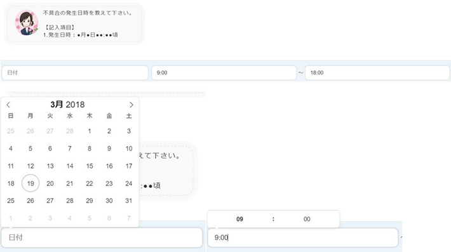Click the 日 Sunday column header
The image size is (451, 252).
tap(11, 116)
